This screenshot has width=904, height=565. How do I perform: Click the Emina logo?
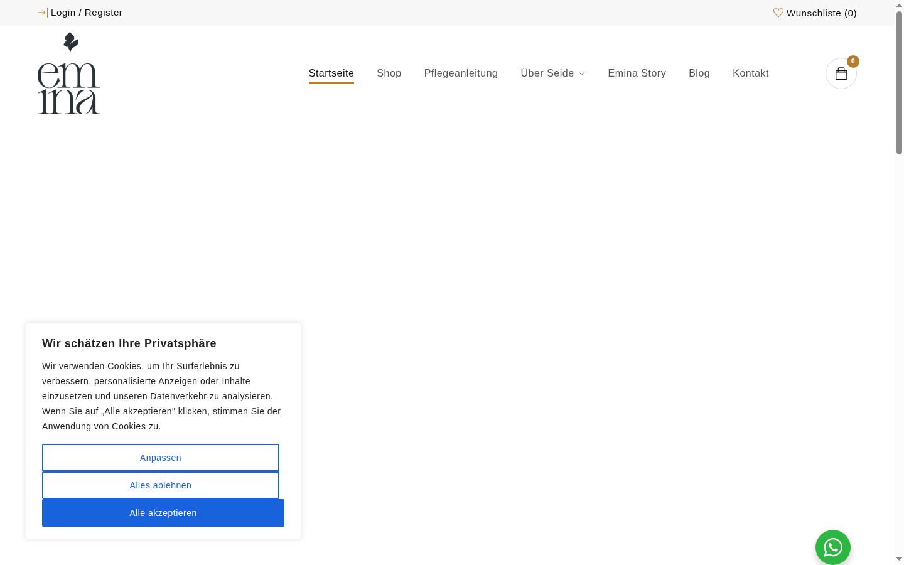point(69,73)
